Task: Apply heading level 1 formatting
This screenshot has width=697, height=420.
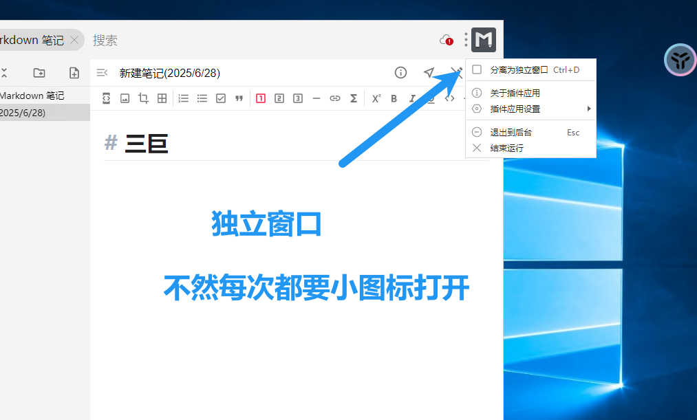Action: (x=261, y=98)
